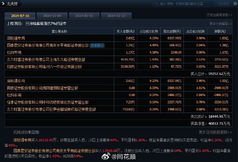
Task: Focus the 输入问句 search input field
Action: click(x=184, y=3)
